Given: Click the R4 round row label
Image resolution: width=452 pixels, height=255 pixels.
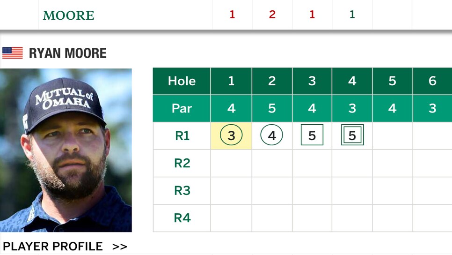Looking at the screenshot, I should coord(182,218).
